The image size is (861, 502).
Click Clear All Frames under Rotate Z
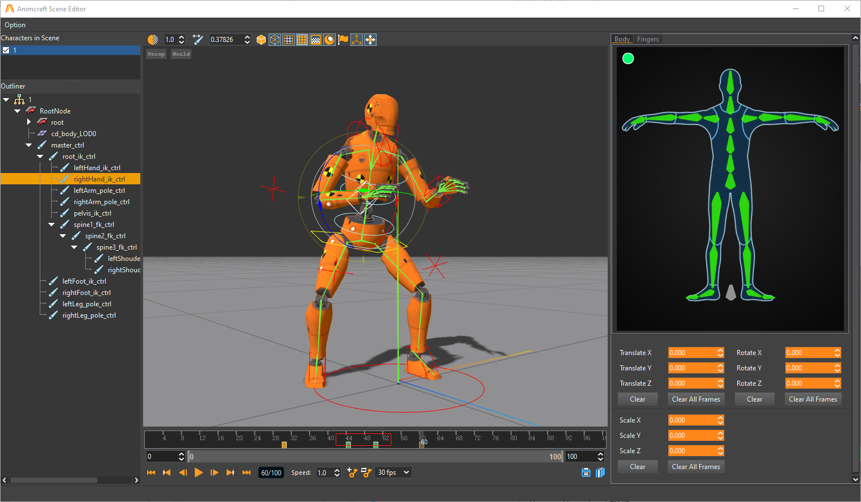(x=813, y=399)
